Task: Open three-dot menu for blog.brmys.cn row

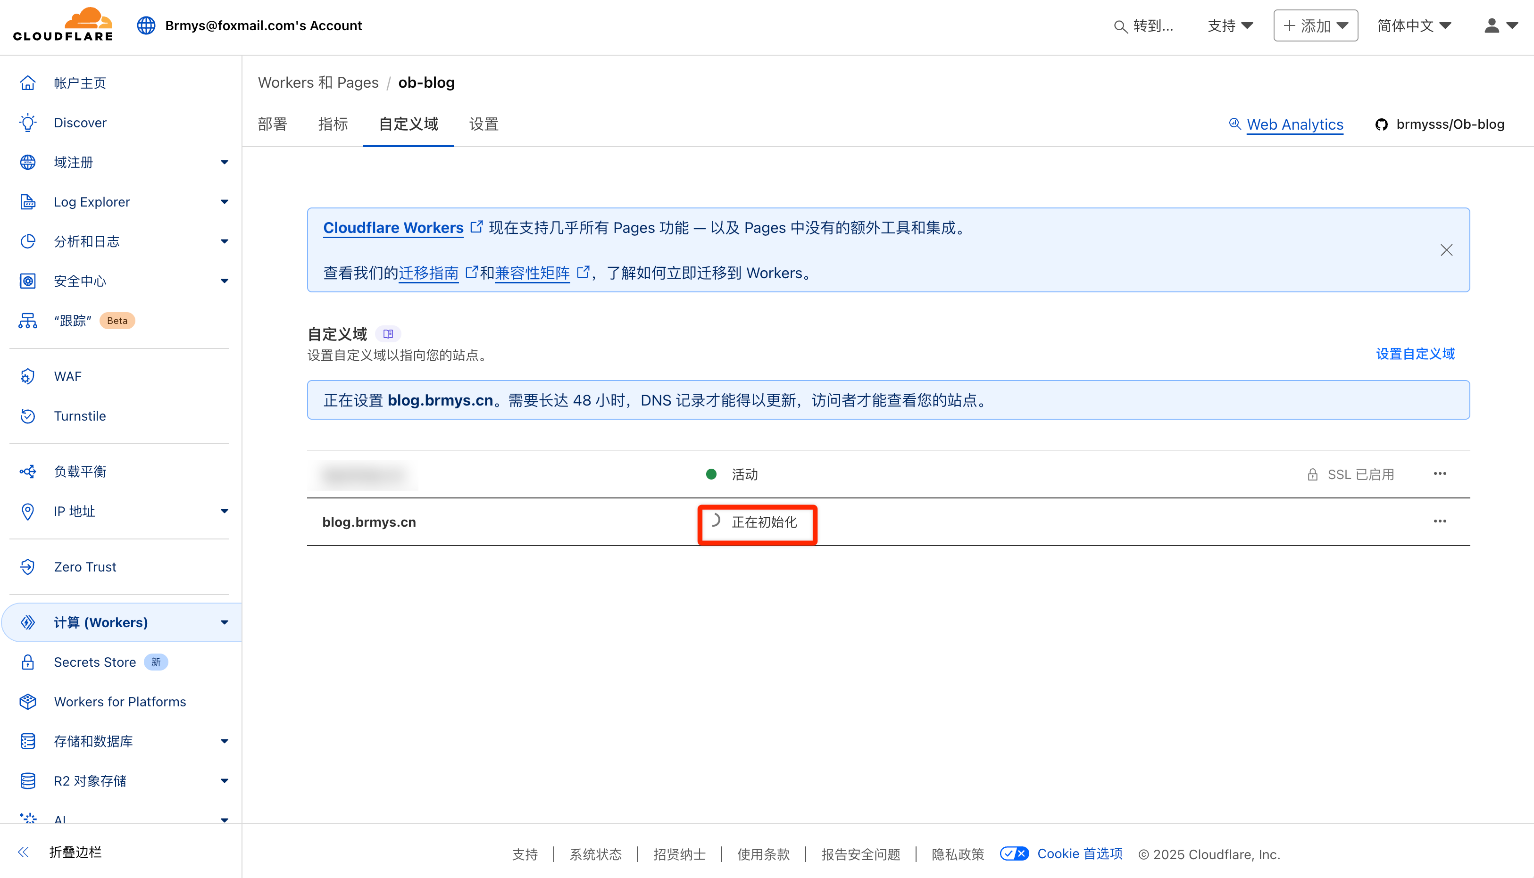Action: pyautogui.click(x=1440, y=521)
